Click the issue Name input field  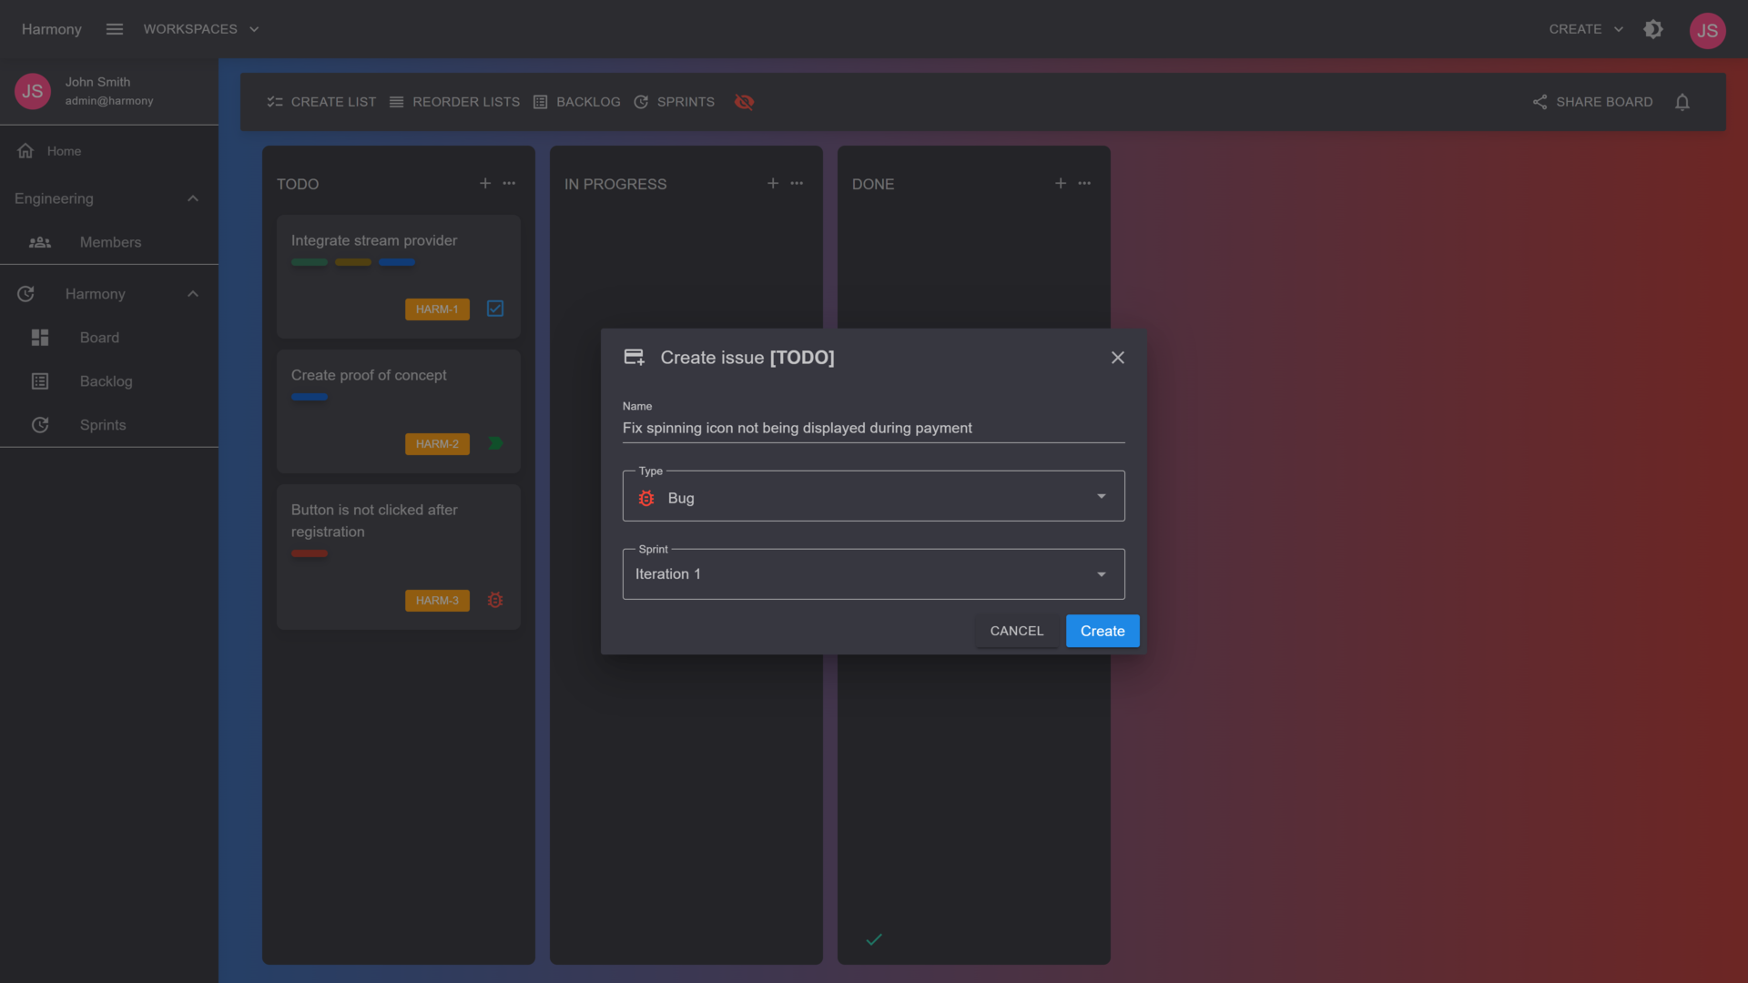pyautogui.click(x=873, y=428)
